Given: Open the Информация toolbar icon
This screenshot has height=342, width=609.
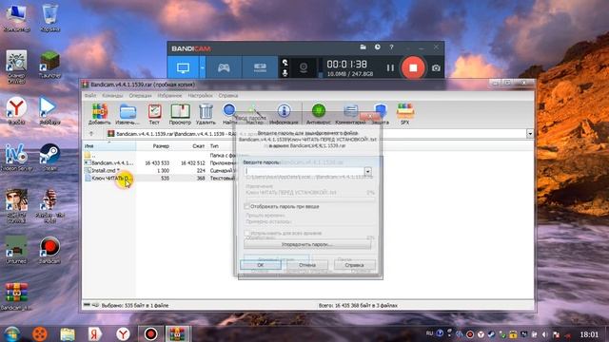Looking at the screenshot, I should click(284, 114).
